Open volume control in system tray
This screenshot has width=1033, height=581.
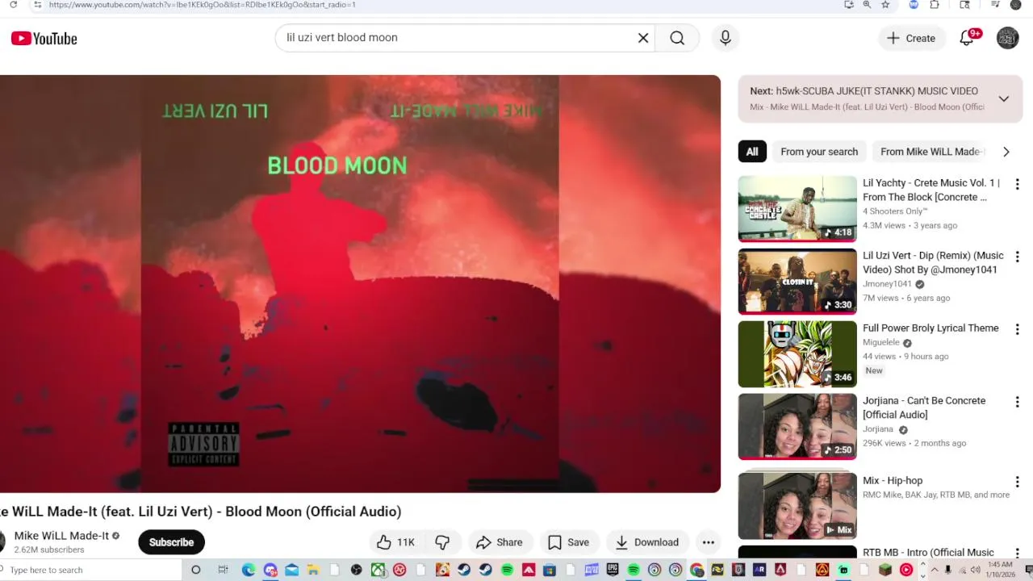(975, 570)
